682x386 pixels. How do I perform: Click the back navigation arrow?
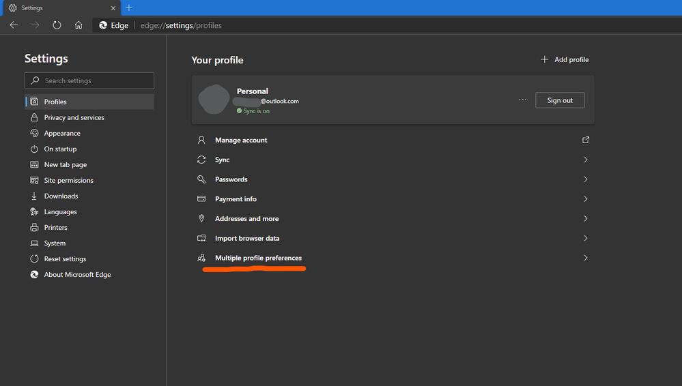point(14,25)
